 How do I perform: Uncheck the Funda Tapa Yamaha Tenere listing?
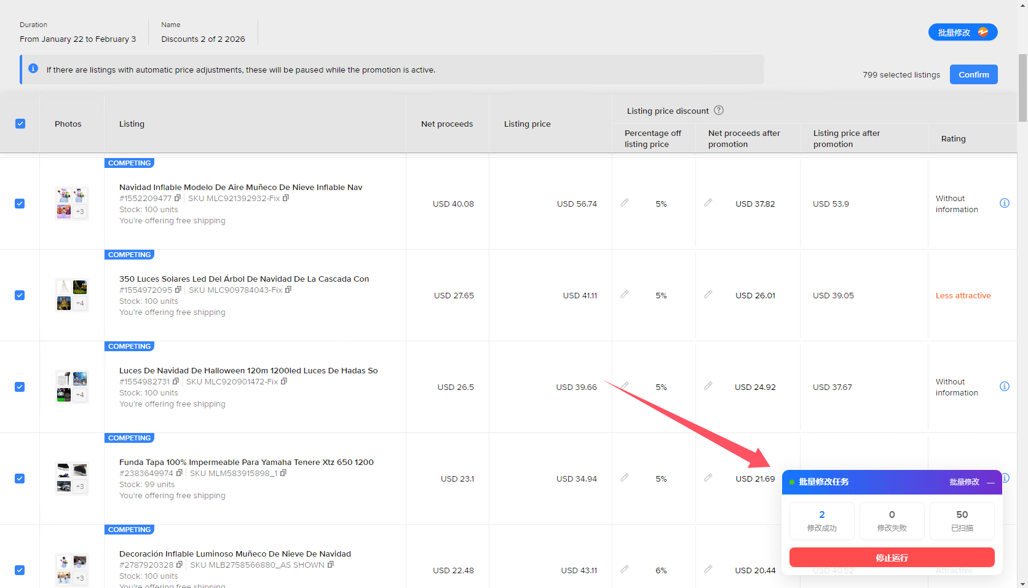click(20, 479)
